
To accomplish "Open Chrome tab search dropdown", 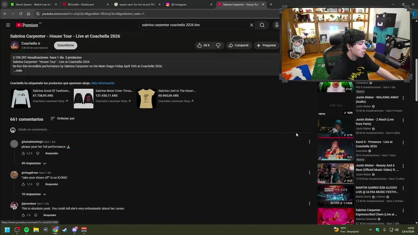I will point(4,5).
